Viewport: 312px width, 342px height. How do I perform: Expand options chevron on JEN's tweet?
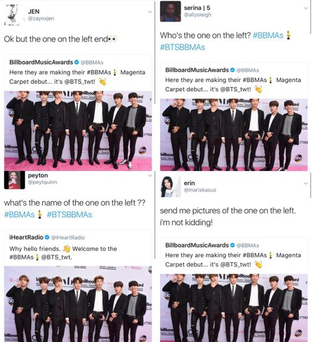click(149, 12)
